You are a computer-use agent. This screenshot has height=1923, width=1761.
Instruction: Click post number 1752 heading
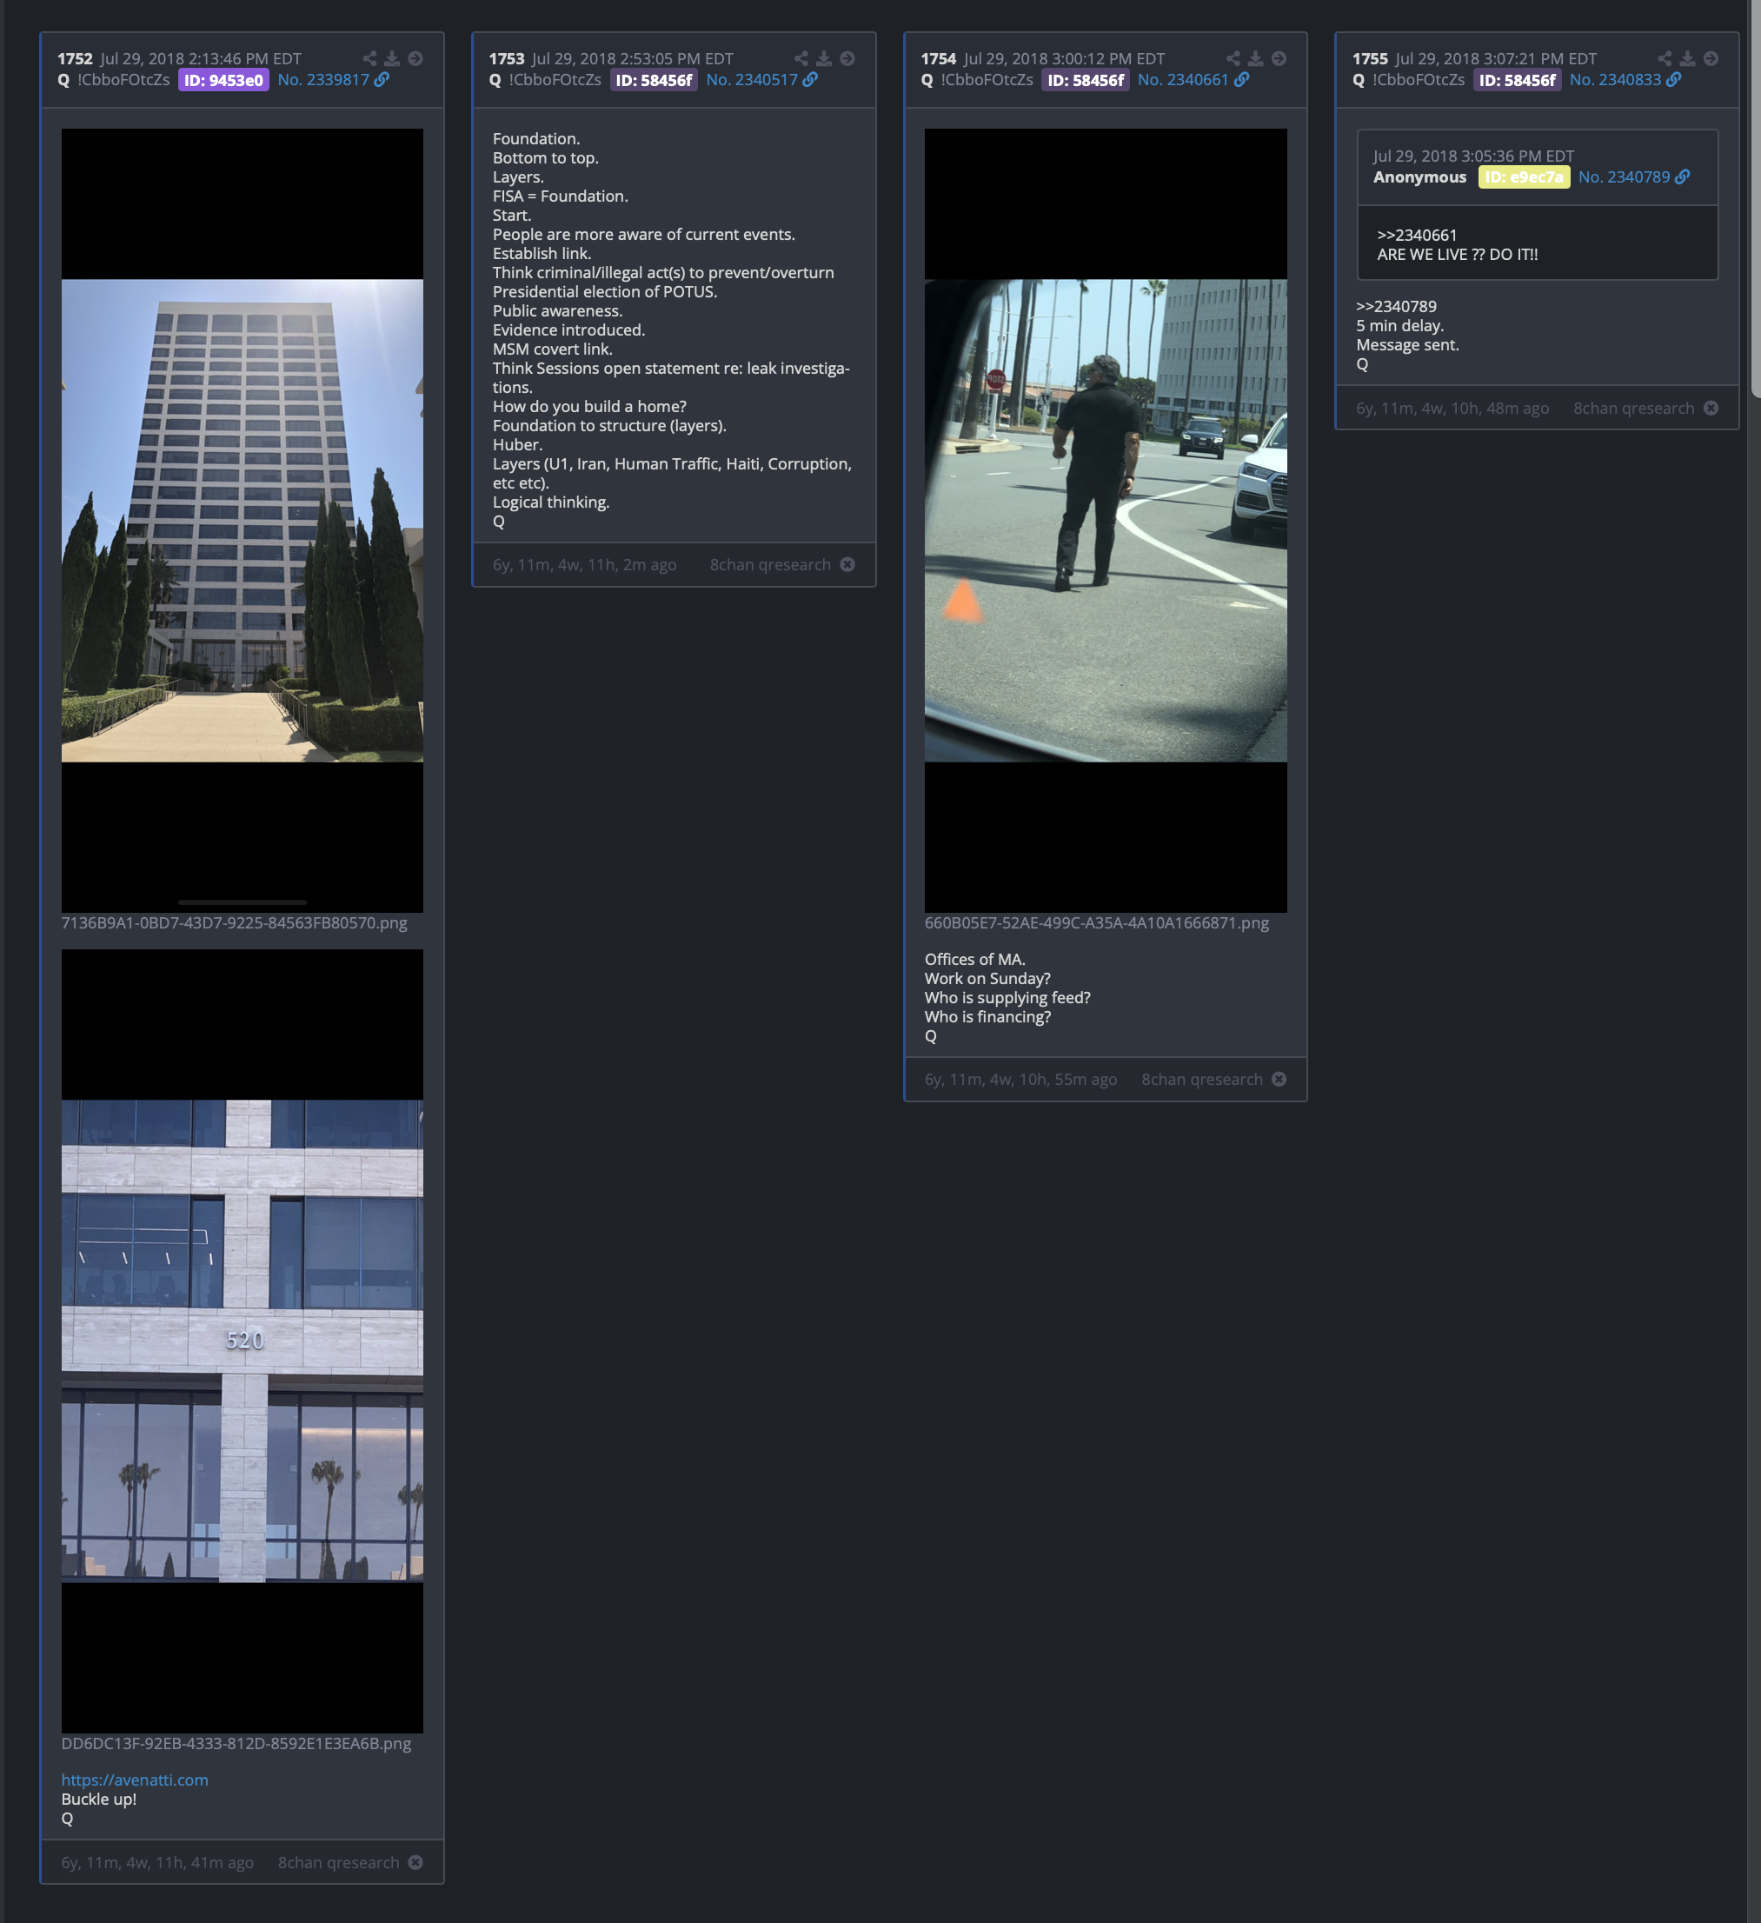[75, 59]
